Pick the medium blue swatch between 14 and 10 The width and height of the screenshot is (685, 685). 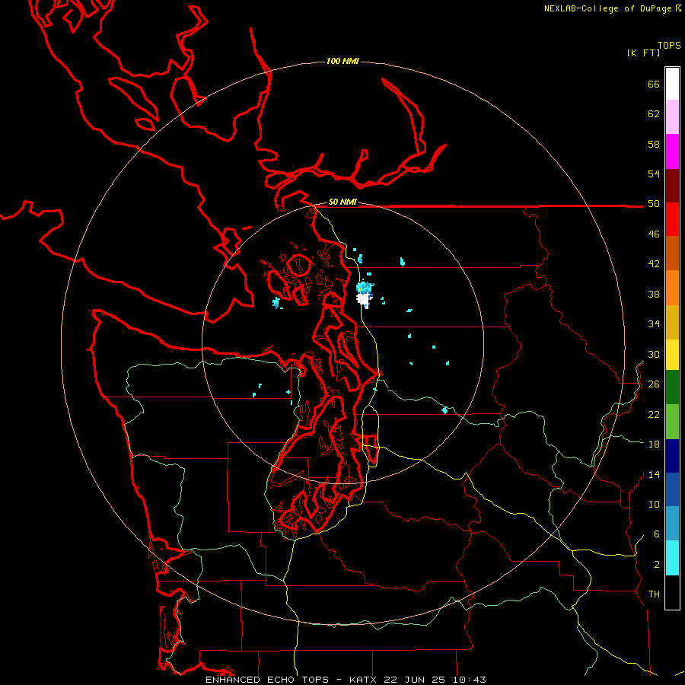click(672, 489)
